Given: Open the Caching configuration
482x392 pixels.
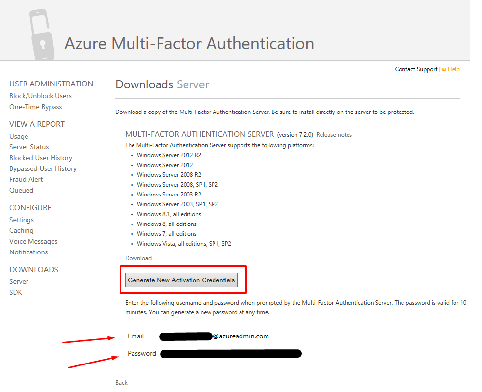Looking at the screenshot, I should pos(22,230).
